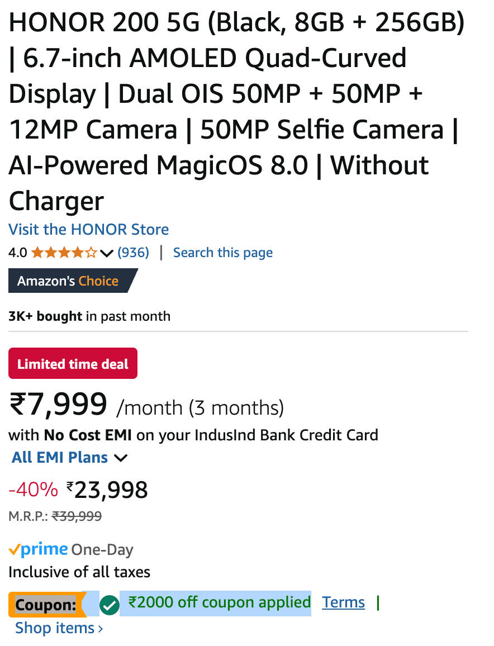
Task: Click the struck-through M.R.P. ₹39,999
Action: pyautogui.click(x=77, y=516)
